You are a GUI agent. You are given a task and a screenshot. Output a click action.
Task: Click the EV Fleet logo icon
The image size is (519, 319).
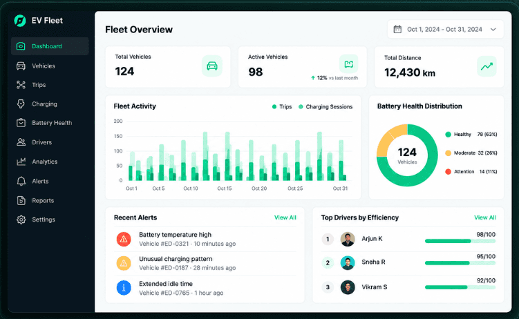point(20,21)
